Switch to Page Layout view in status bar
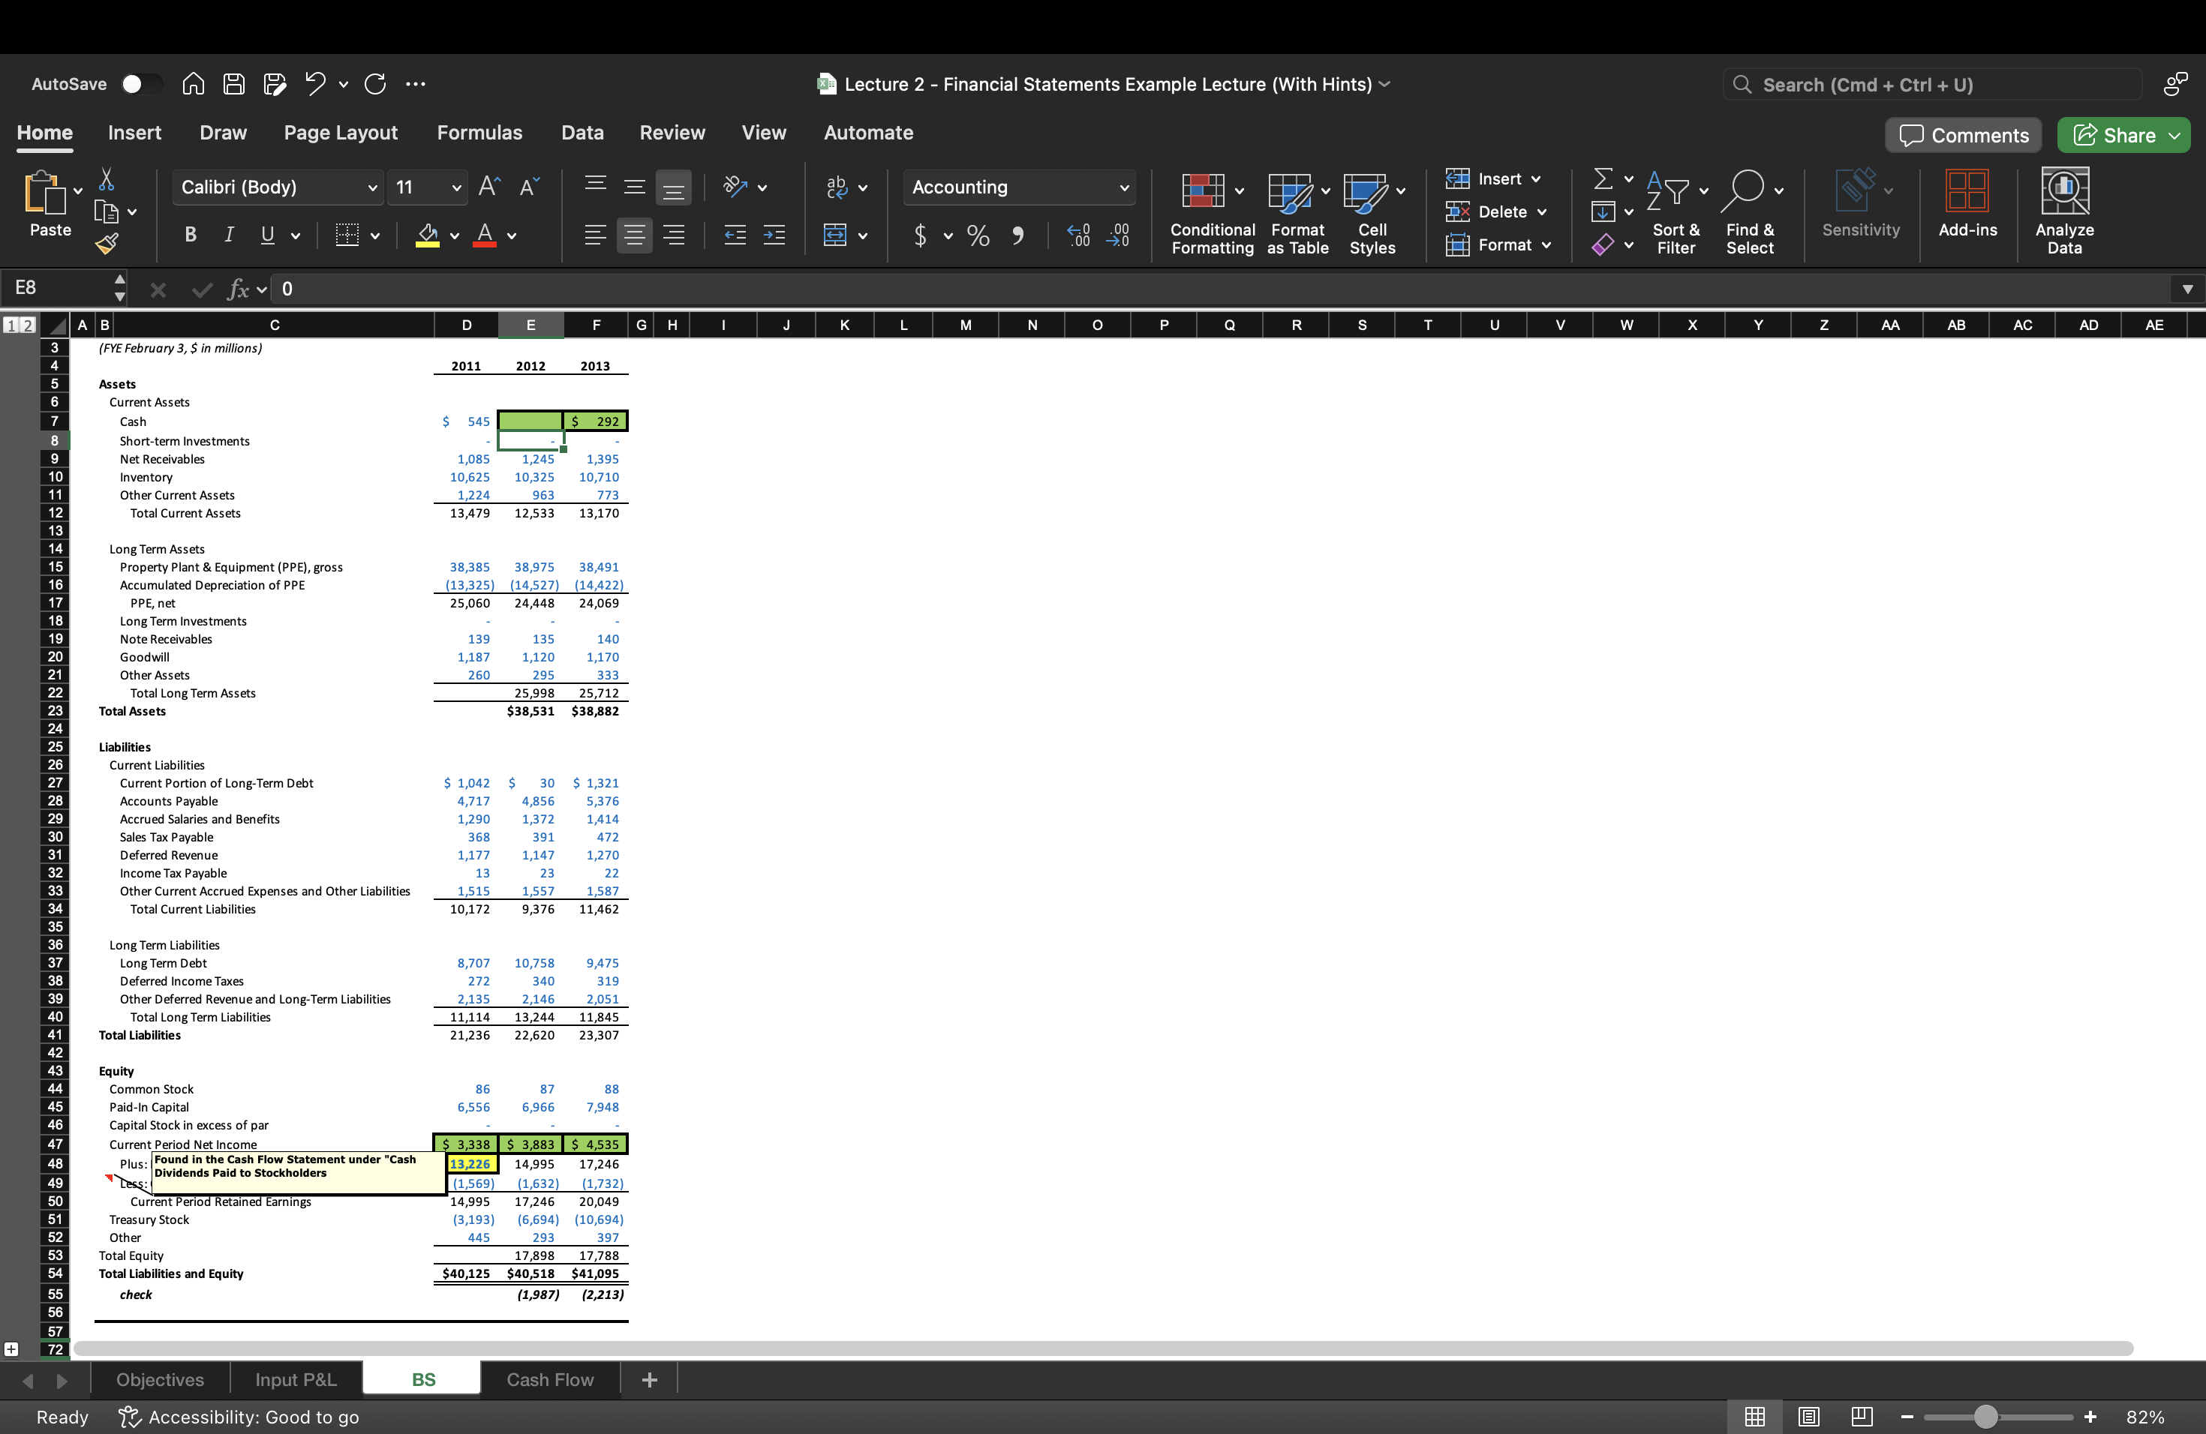This screenshot has width=2206, height=1434. [x=1808, y=1417]
